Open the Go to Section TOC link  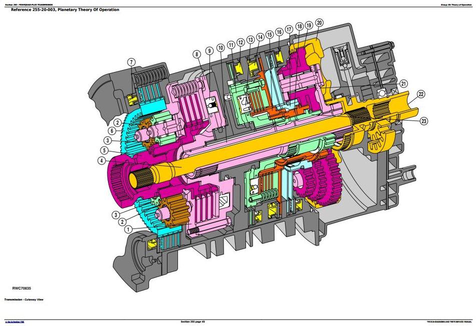(14, 322)
